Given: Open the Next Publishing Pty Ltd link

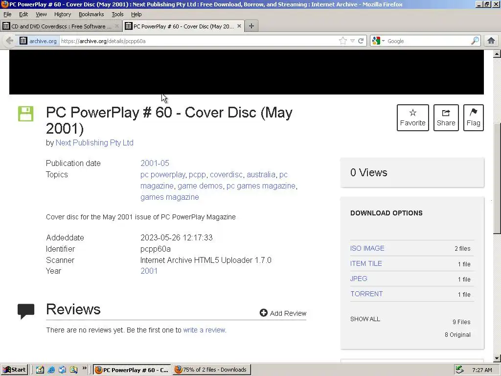Looking at the screenshot, I should click(94, 142).
